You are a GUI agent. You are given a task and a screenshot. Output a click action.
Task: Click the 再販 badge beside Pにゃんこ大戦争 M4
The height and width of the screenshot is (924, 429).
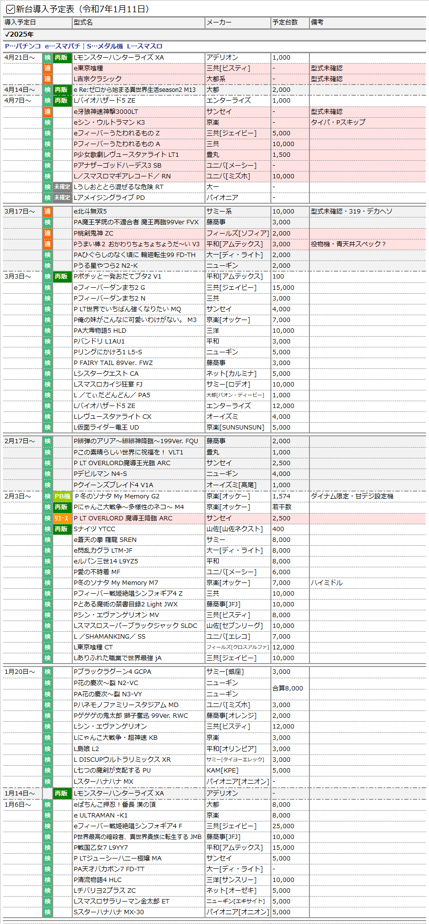(x=61, y=507)
